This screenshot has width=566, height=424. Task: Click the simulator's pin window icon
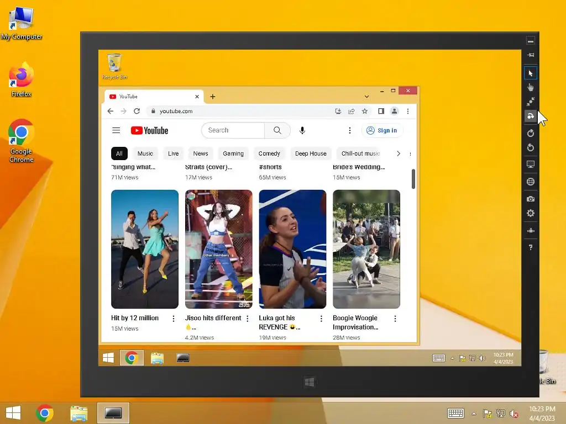point(530,55)
